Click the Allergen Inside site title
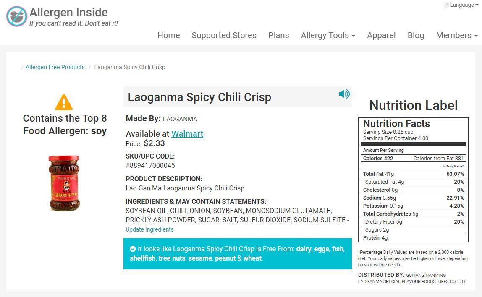 click(x=68, y=12)
